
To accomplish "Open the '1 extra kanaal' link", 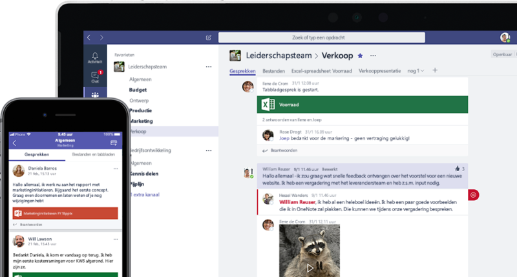I will 145,194.
